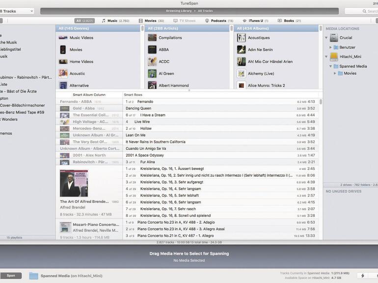
Task: Click the Home Videos genre icon
Action: coord(63,62)
